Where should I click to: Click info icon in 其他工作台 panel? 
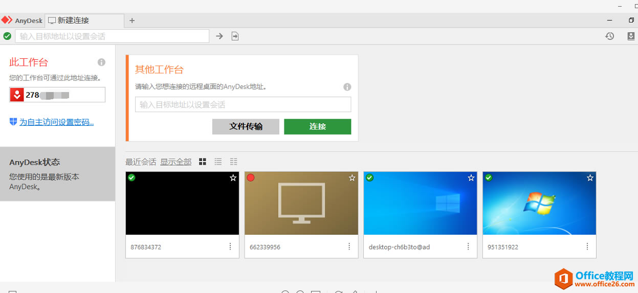347,87
